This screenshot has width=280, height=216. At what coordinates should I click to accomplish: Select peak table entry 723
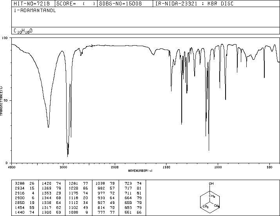click(133, 184)
